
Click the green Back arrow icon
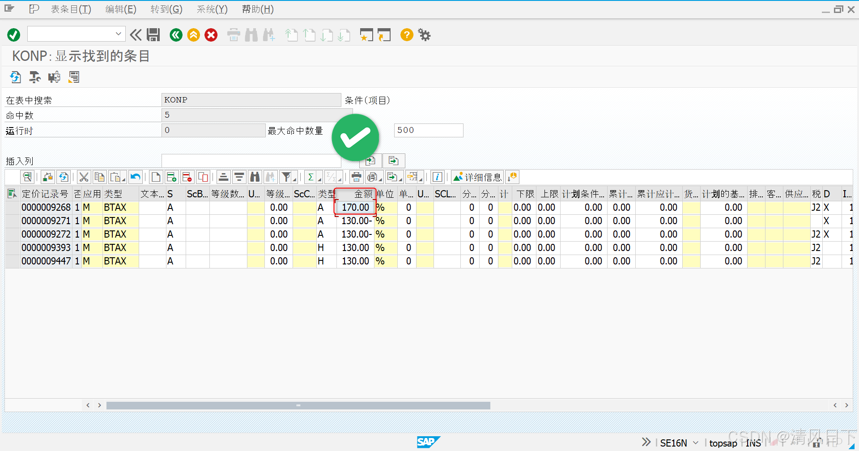point(175,35)
